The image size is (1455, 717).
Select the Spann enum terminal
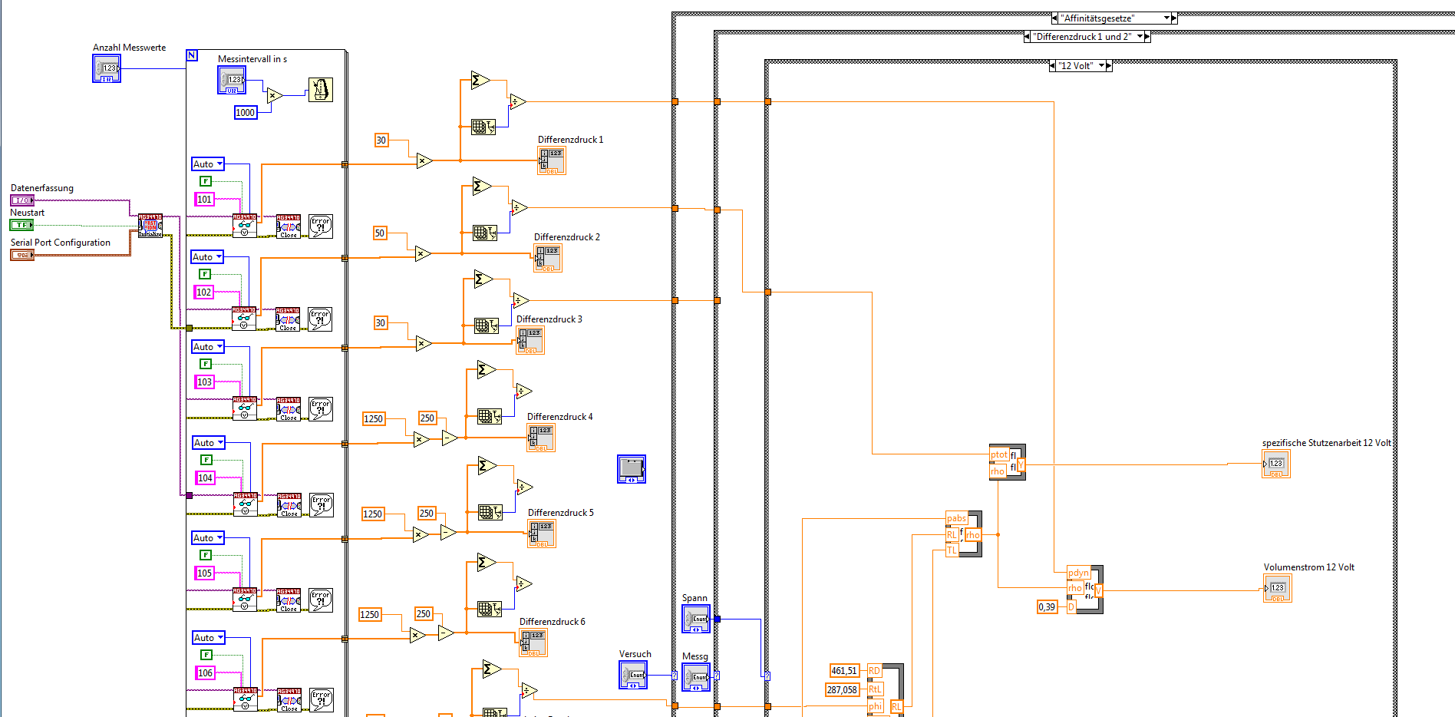click(x=696, y=619)
